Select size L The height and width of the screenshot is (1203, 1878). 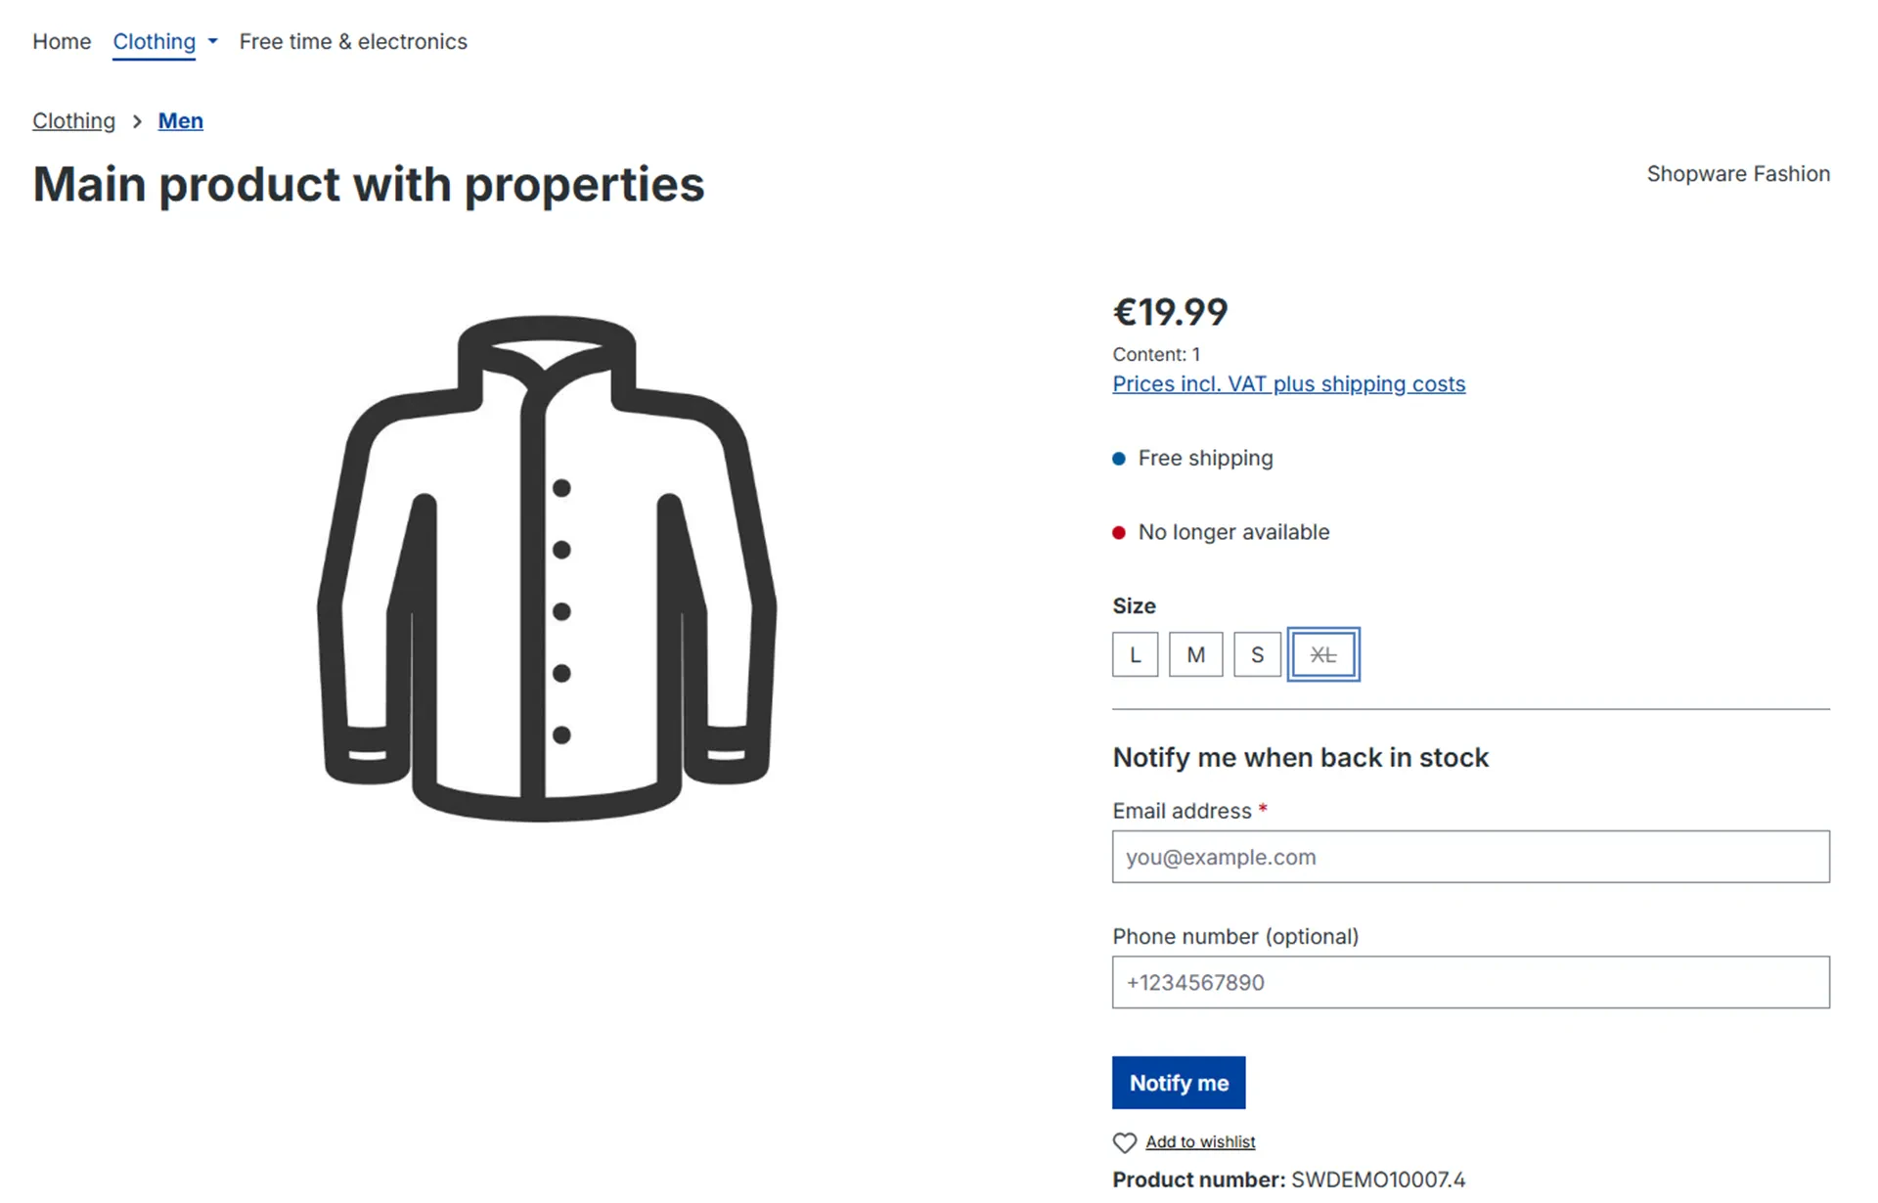point(1135,654)
